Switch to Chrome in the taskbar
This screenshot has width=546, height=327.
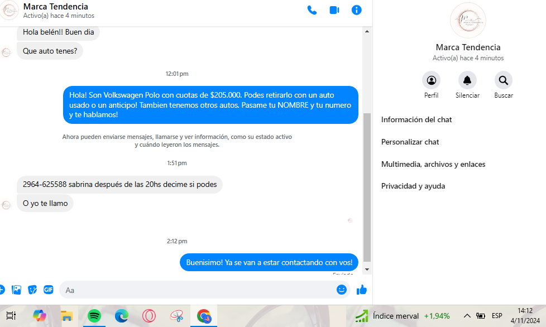[204, 316]
